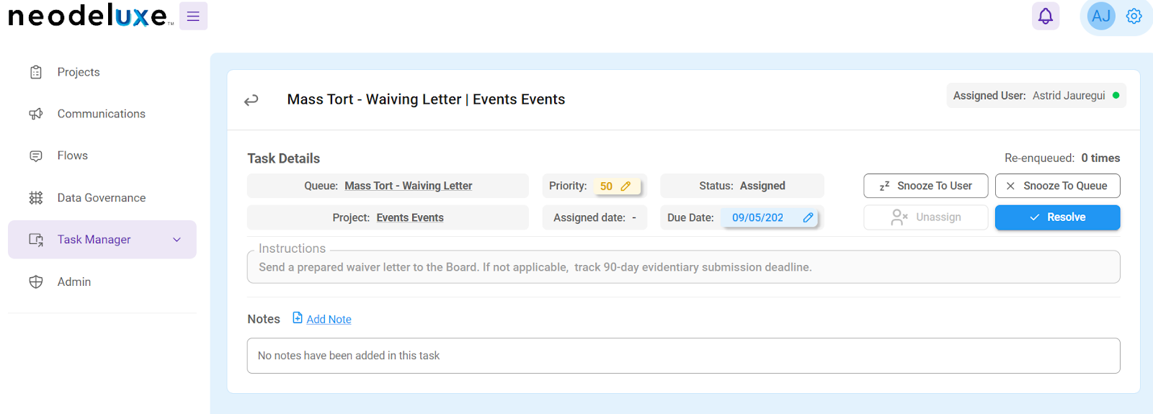Toggle the hamburger sidebar menu
Viewport: 1153px width, 414px height.
(x=193, y=16)
